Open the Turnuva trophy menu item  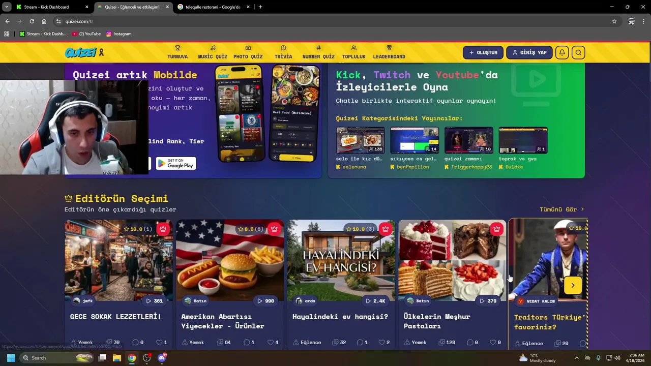click(177, 52)
